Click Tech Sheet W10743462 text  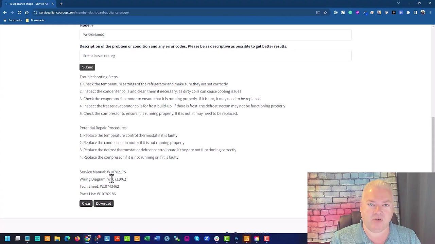pos(99,186)
